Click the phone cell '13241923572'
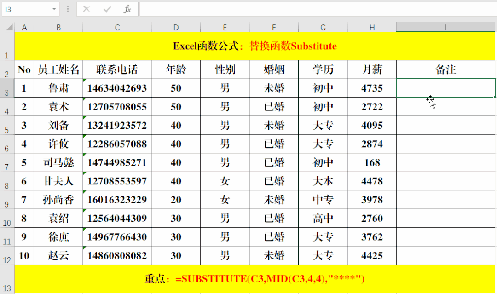This screenshot has height=294, width=497. tap(117, 126)
